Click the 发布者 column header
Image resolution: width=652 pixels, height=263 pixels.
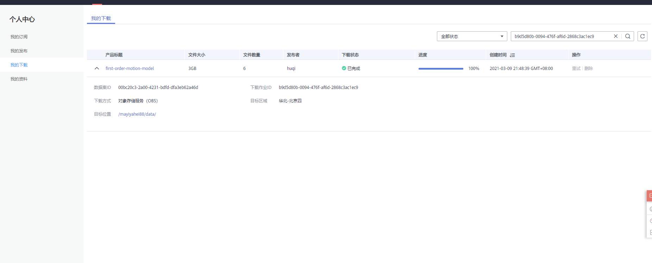[x=293, y=55]
